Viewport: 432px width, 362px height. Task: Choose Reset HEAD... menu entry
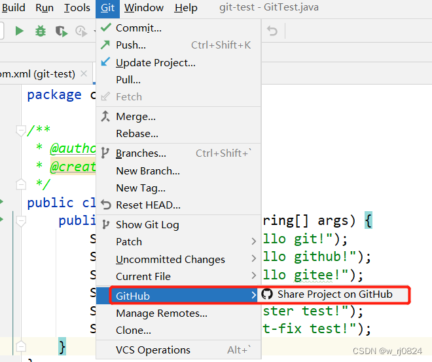pyautogui.click(x=178, y=205)
